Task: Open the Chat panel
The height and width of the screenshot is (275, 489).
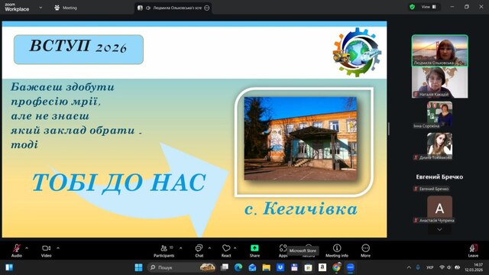Action: tap(199, 251)
